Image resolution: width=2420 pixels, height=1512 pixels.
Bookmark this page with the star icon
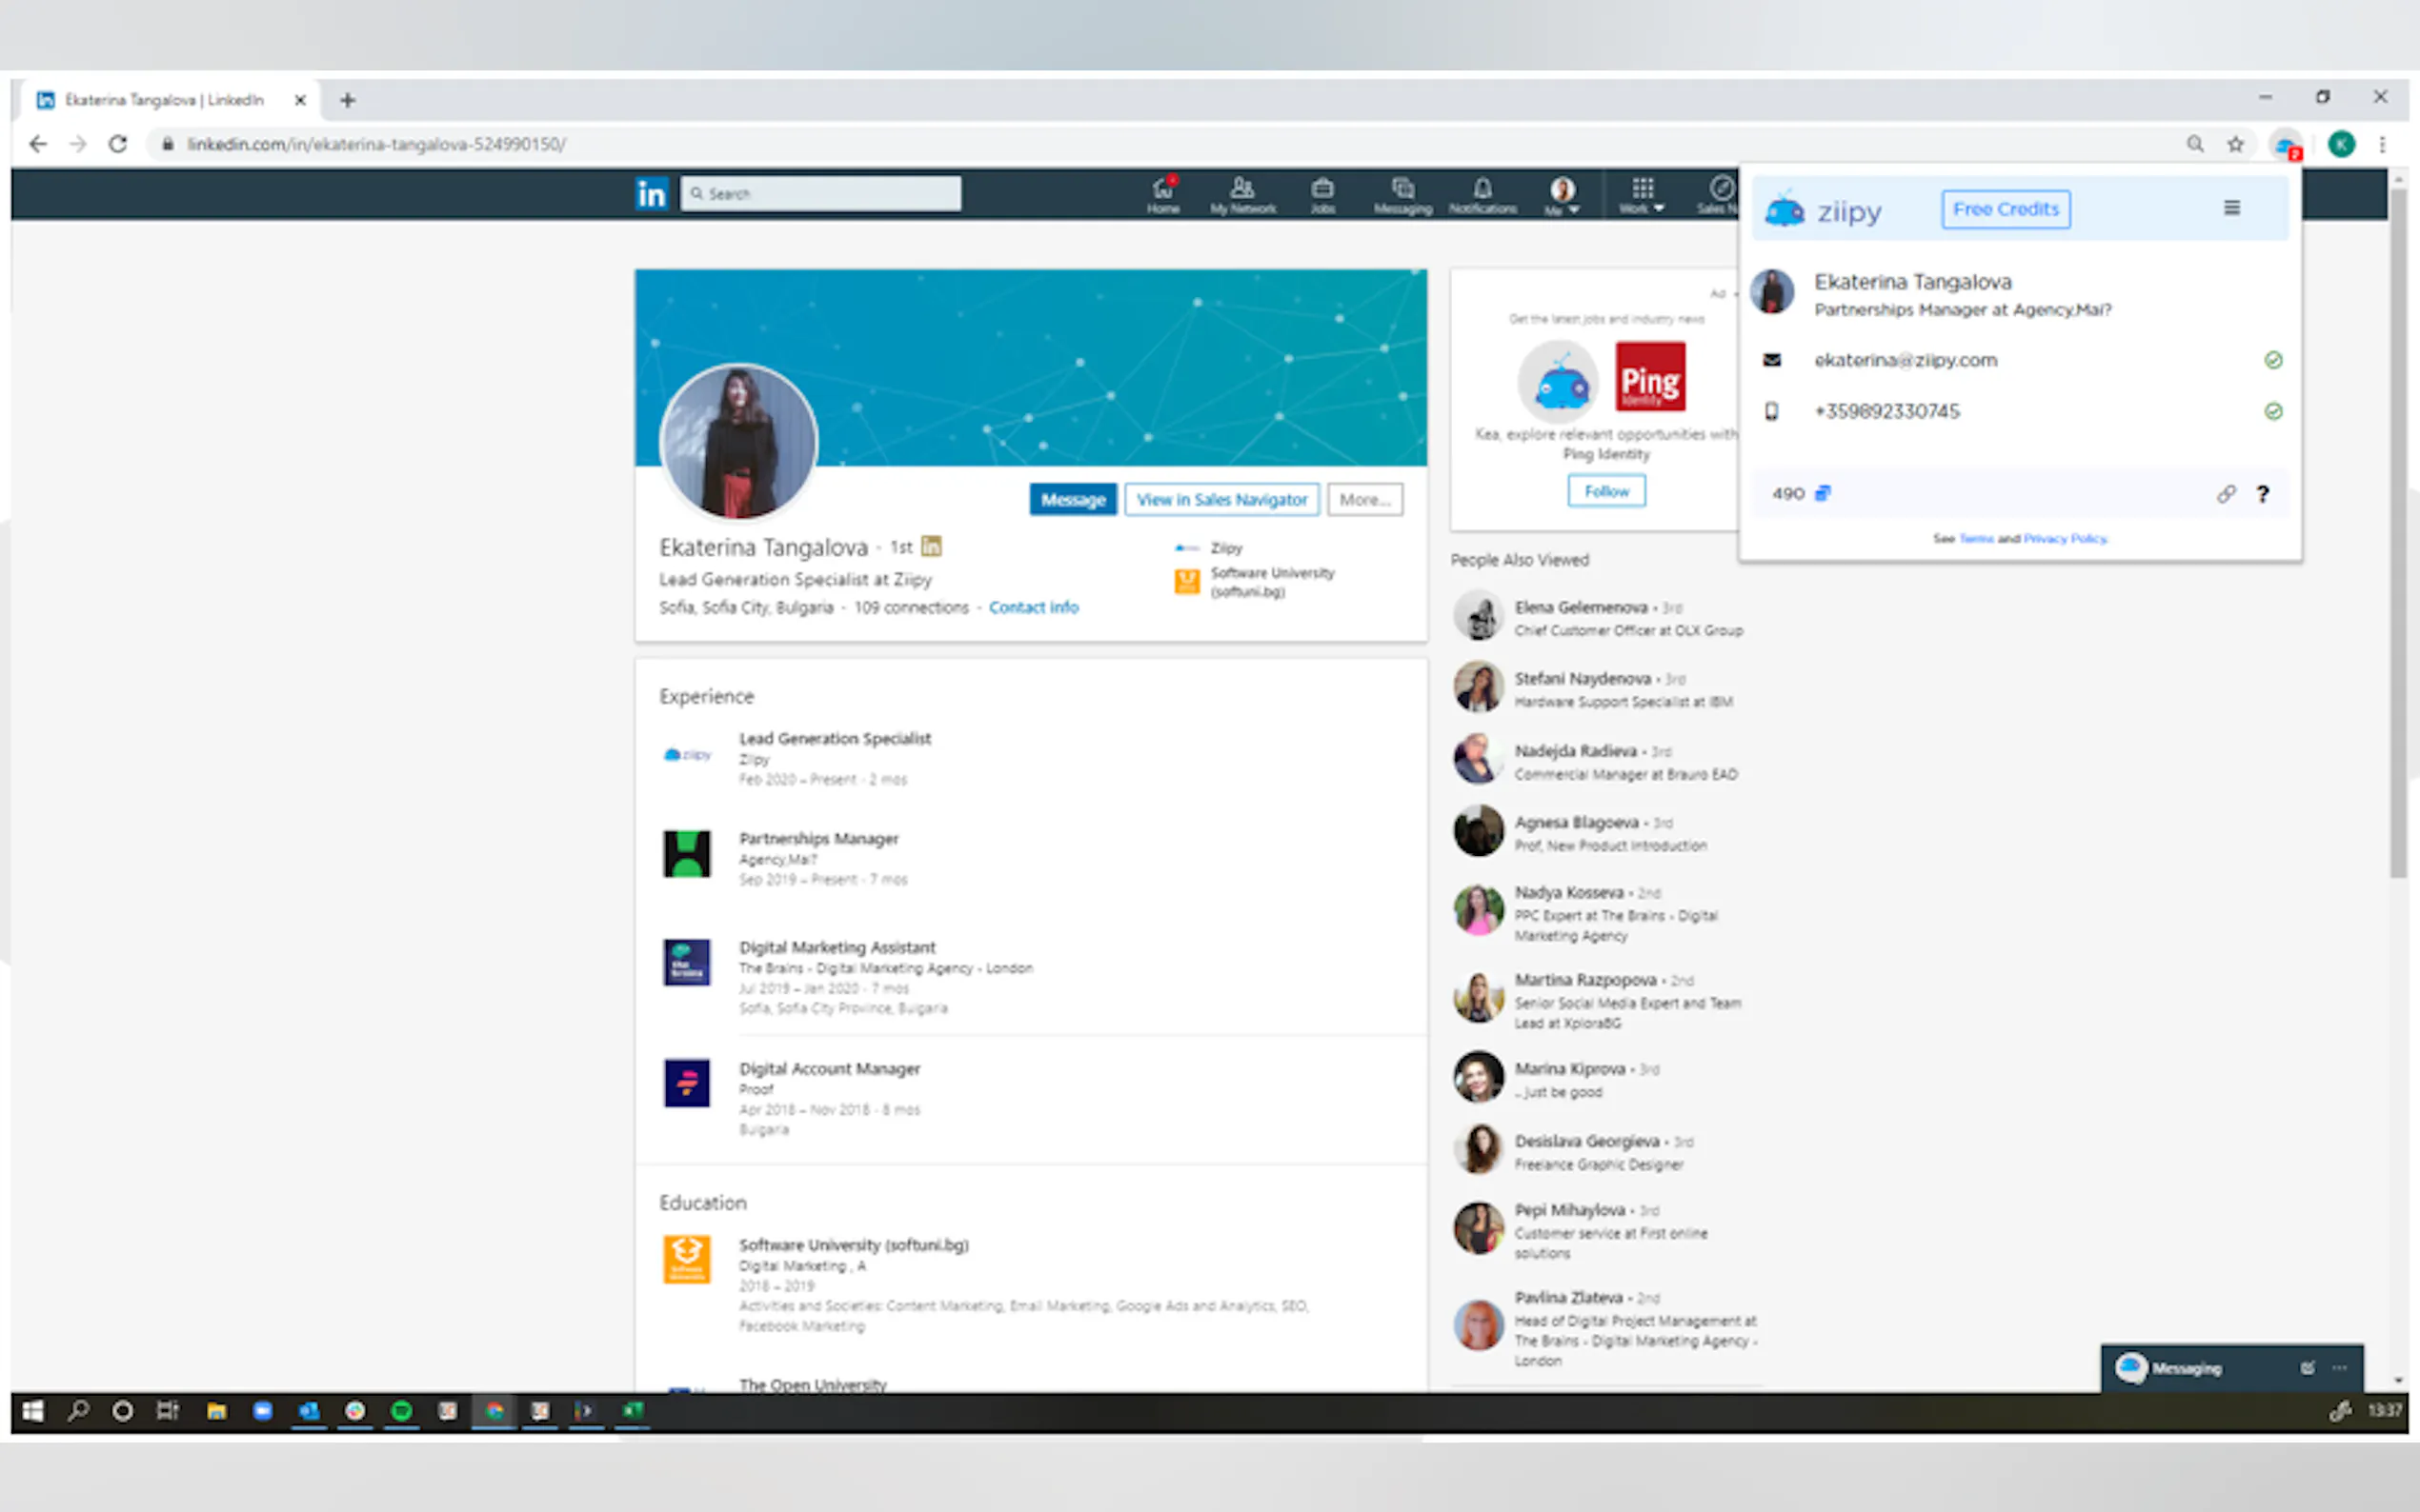pyautogui.click(x=2235, y=144)
